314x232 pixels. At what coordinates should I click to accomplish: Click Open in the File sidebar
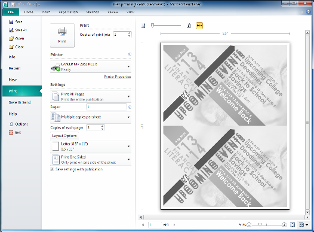[17, 38]
